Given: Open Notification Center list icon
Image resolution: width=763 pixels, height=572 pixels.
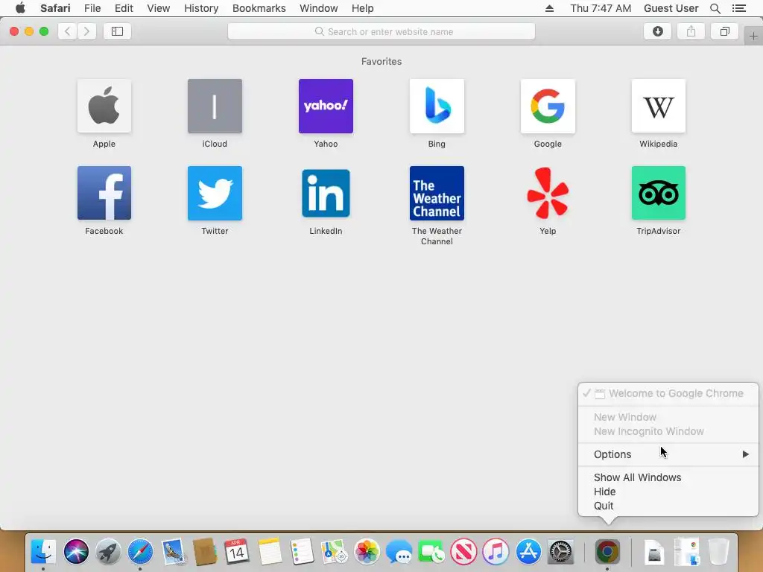Looking at the screenshot, I should [738, 8].
